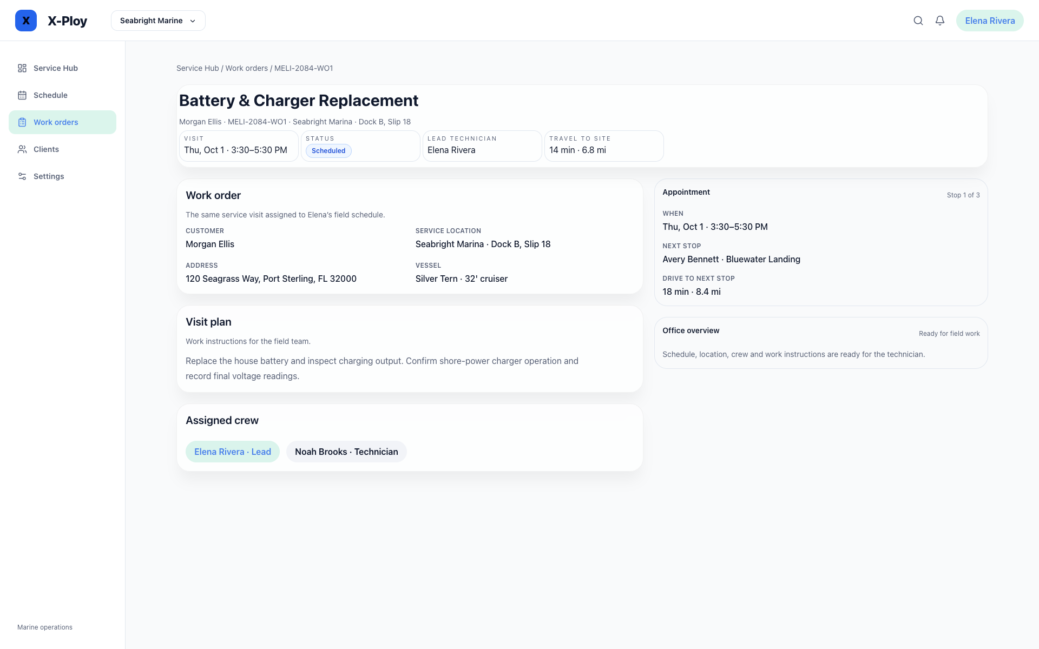
Task: Click the Scheduled status badge
Action: click(x=328, y=151)
